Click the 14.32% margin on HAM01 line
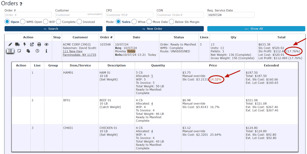The width and height of the screenshot is (307, 154). pyautogui.click(x=215, y=80)
